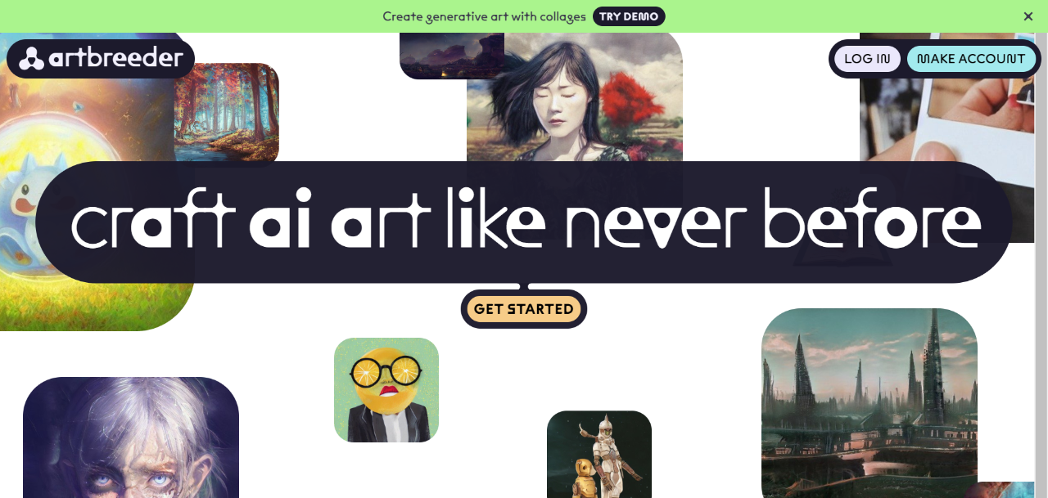Click MAKE ACCOUNT to sign up
The height and width of the screenshot is (498, 1048).
(x=971, y=59)
